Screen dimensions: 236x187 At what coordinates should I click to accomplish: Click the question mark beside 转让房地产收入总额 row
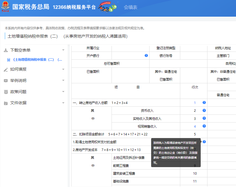coord(204,103)
